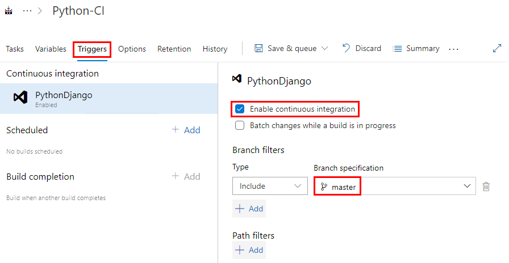Click the Branch specification label
This screenshot has width=509, height=263.
click(x=348, y=168)
